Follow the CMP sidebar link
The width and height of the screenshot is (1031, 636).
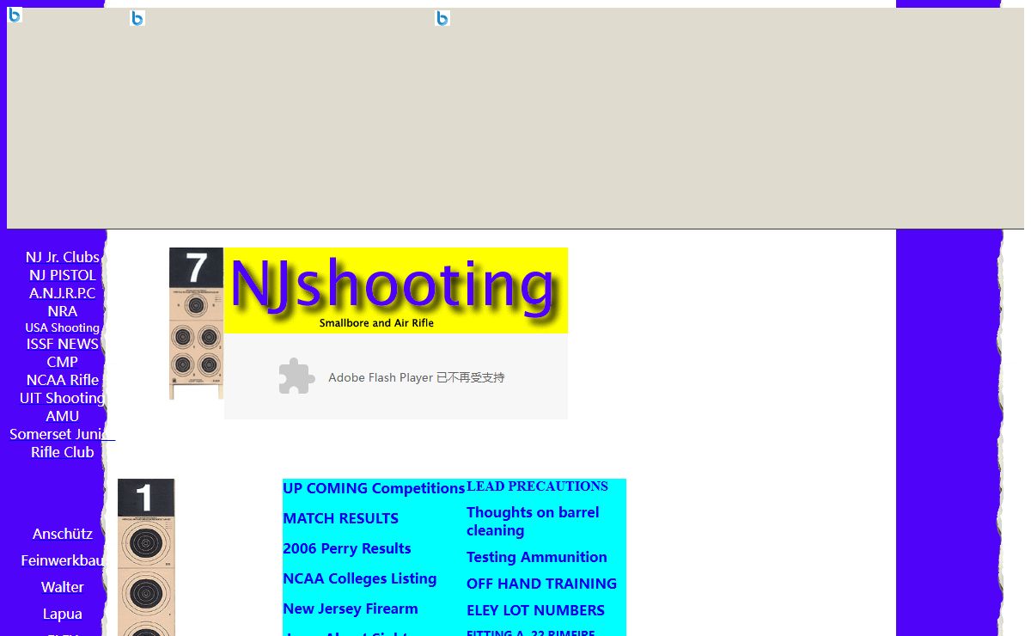point(62,362)
